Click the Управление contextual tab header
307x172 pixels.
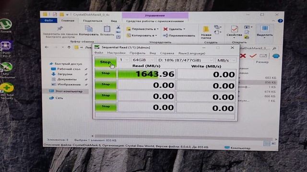coord(155,15)
